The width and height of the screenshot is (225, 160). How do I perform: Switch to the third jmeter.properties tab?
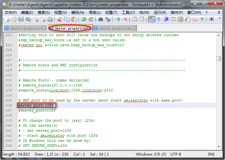[114, 28]
